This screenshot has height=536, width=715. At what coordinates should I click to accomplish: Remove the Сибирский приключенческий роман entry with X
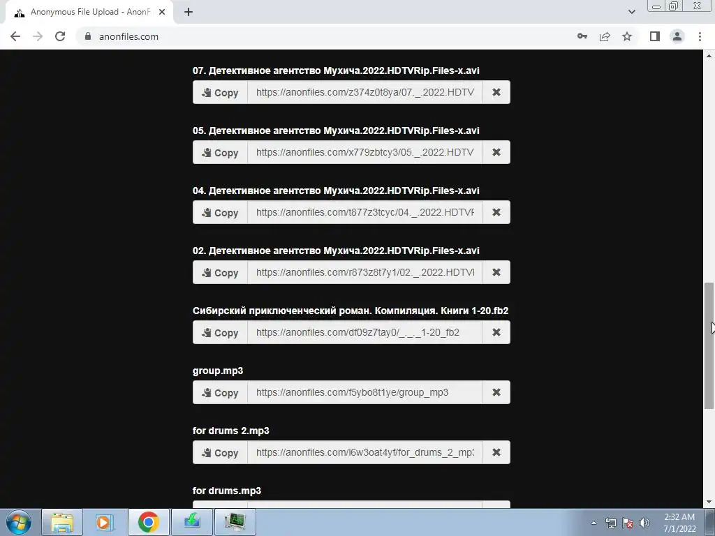click(496, 333)
